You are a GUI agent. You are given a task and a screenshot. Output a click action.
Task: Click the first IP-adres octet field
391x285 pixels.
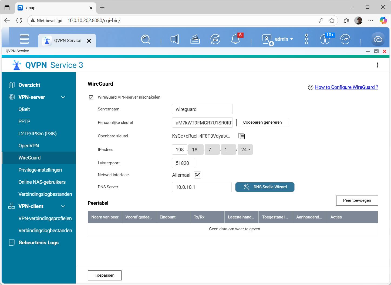[180, 150]
